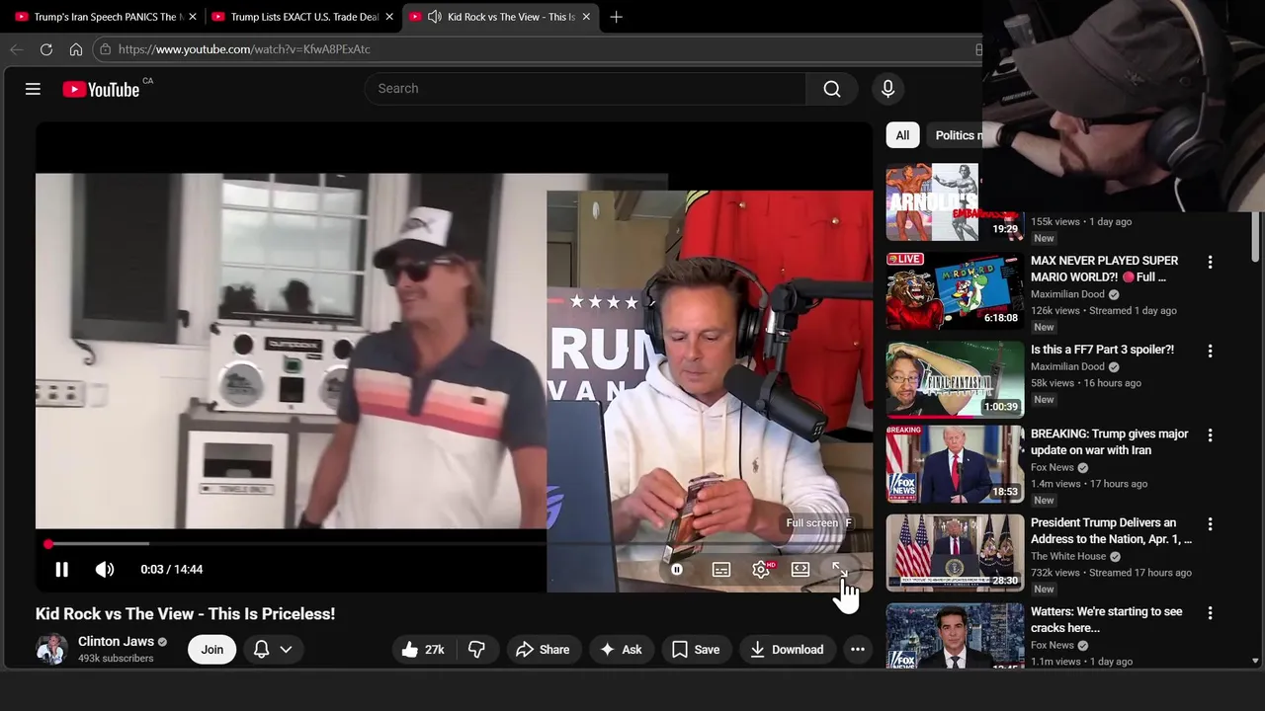This screenshot has height=711, width=1265.
Task: Open The White House channel name
Action: [1068, 556]
